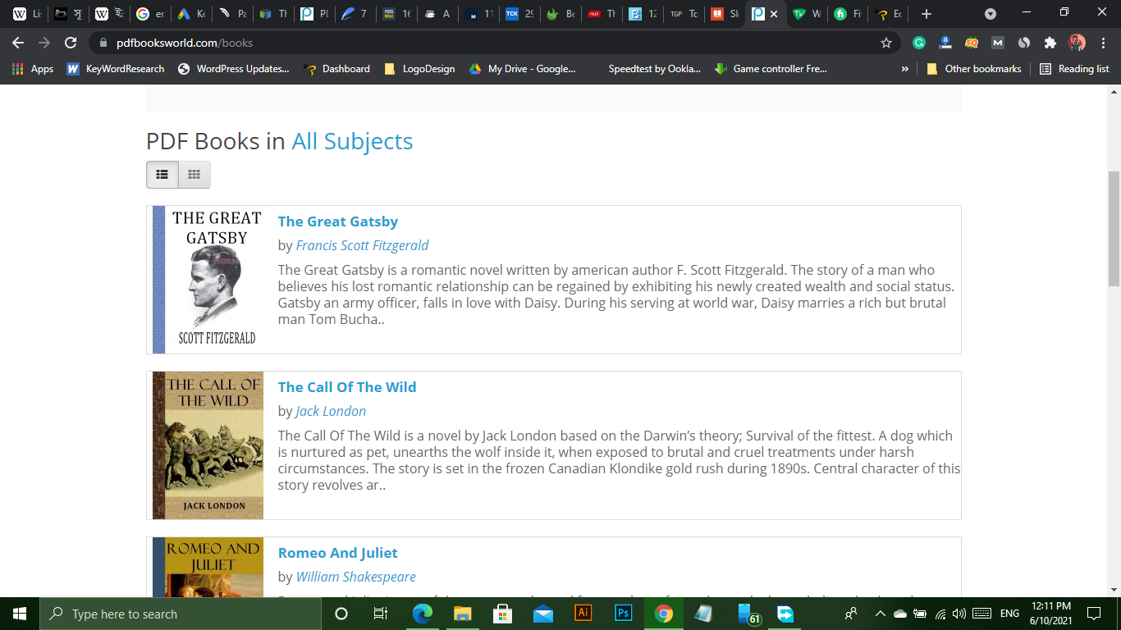
Task: Open the tab search dropdown
Action: coord(991,14)
